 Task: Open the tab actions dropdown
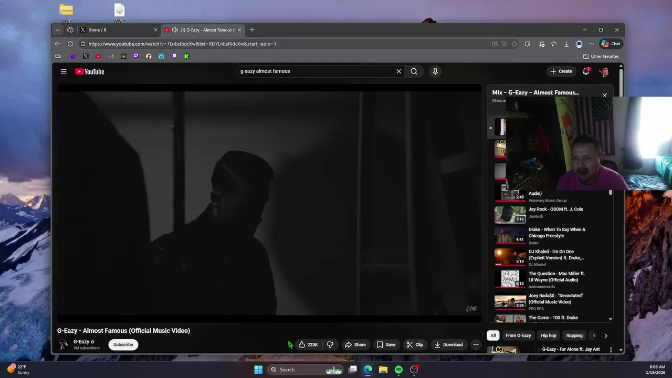[58, 30]
